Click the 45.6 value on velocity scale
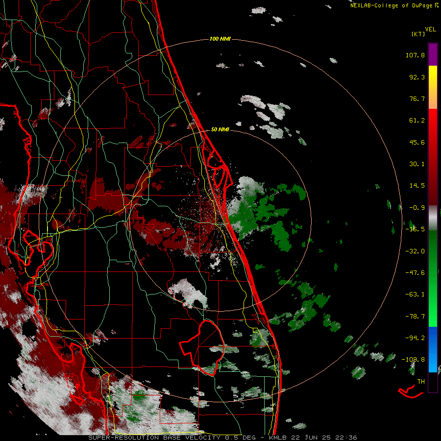The width and height of the screenshot is (441, 441). (x=417, y=142)
